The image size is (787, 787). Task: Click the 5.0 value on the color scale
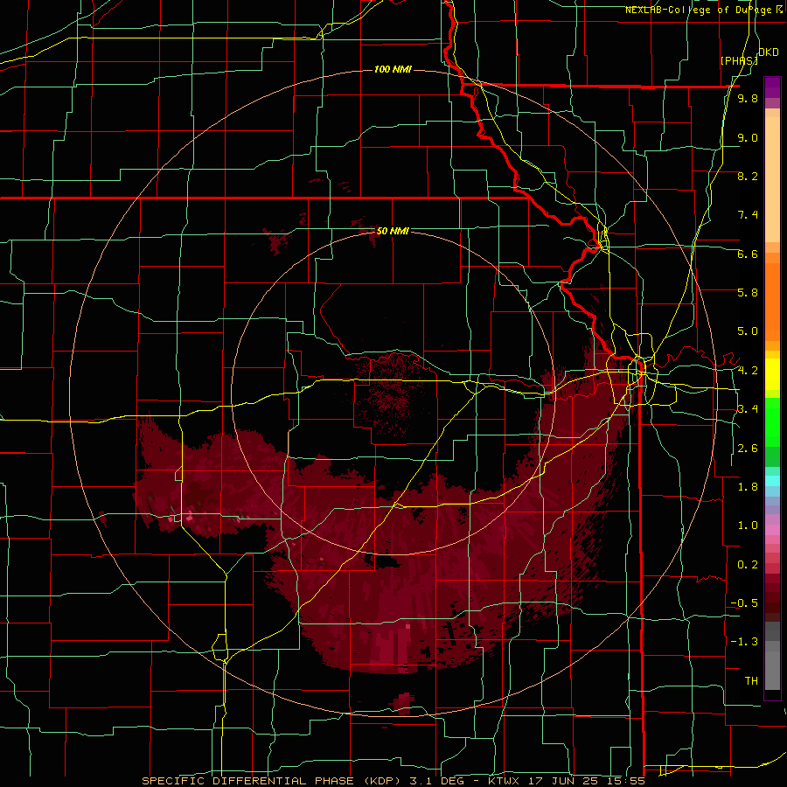coord(748,331)
